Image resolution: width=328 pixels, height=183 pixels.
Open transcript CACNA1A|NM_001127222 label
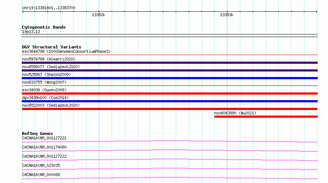click(44, 156)
